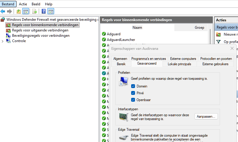Click the Aanpassen... button for interface types
This screenshot has width=238, height=142.
(x=206, y=117)
